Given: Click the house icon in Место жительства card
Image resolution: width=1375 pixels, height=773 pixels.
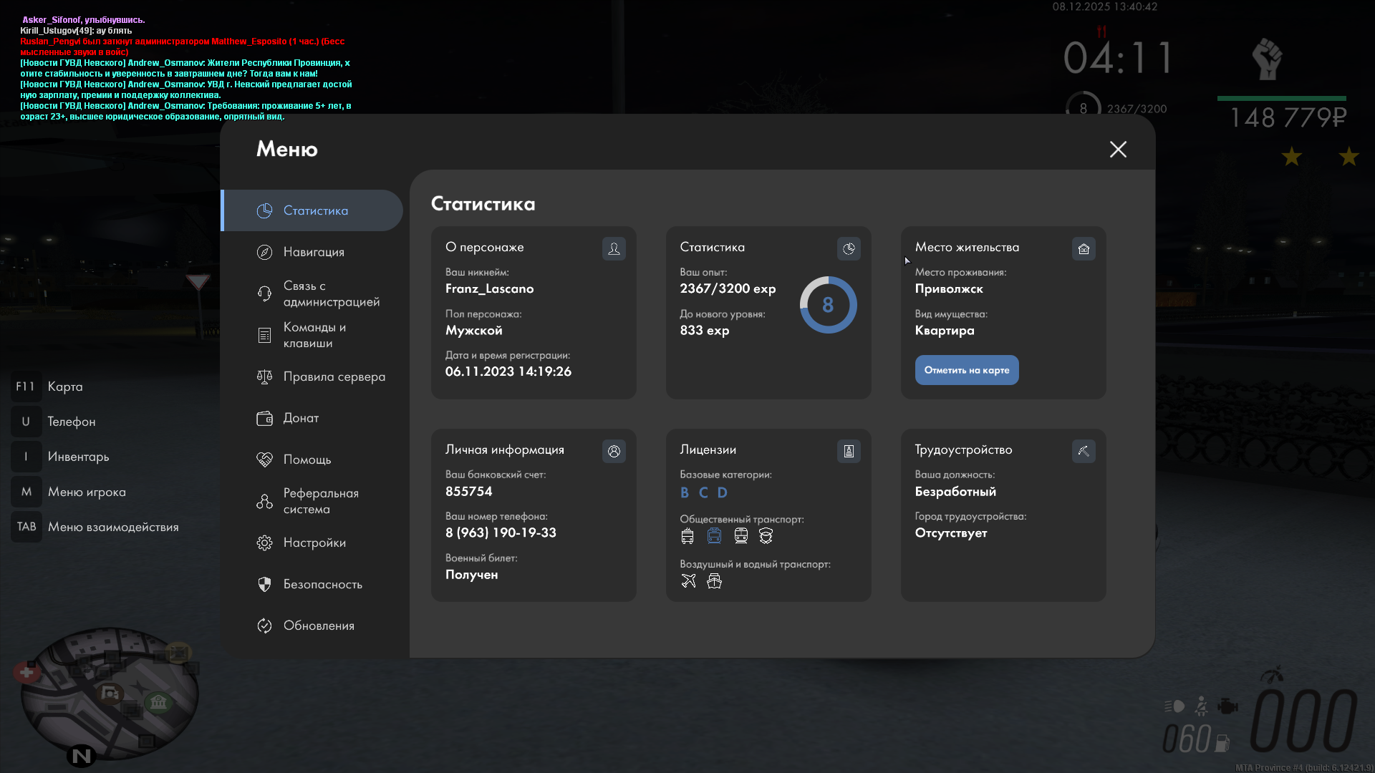Looking at the screenshot, I should [x=1084, y=248].
